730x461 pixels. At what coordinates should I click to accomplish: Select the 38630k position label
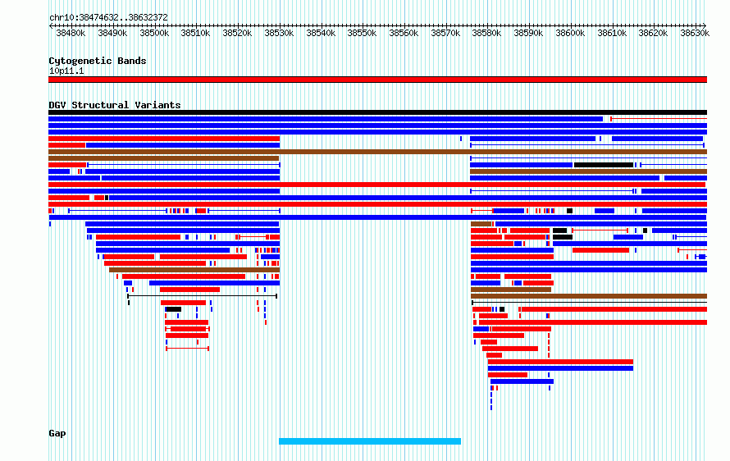695,34
